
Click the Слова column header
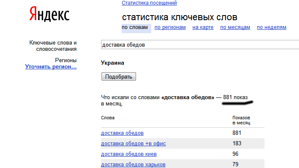pyautogui.click(x=107, y=118)
